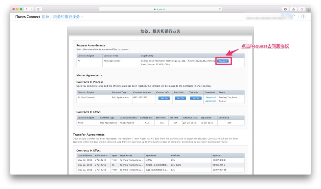Reload the page with the refresh icon

[220, 9]
